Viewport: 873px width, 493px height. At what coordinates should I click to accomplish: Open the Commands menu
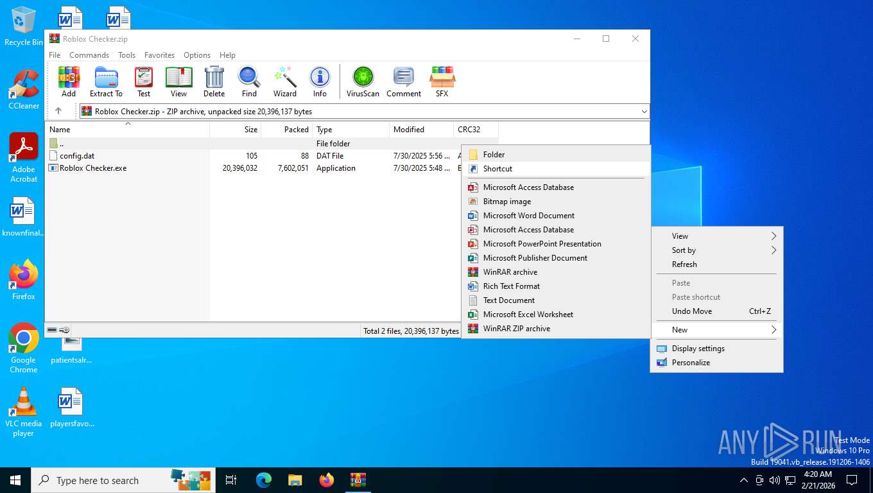coord(89,55)
